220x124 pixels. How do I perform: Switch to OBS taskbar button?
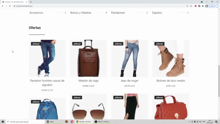(x=102, y=122)
